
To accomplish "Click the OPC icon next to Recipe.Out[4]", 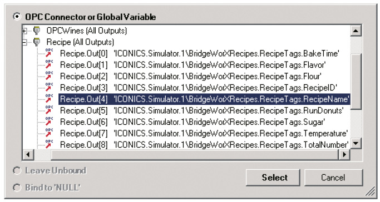I will click(49, 99).
